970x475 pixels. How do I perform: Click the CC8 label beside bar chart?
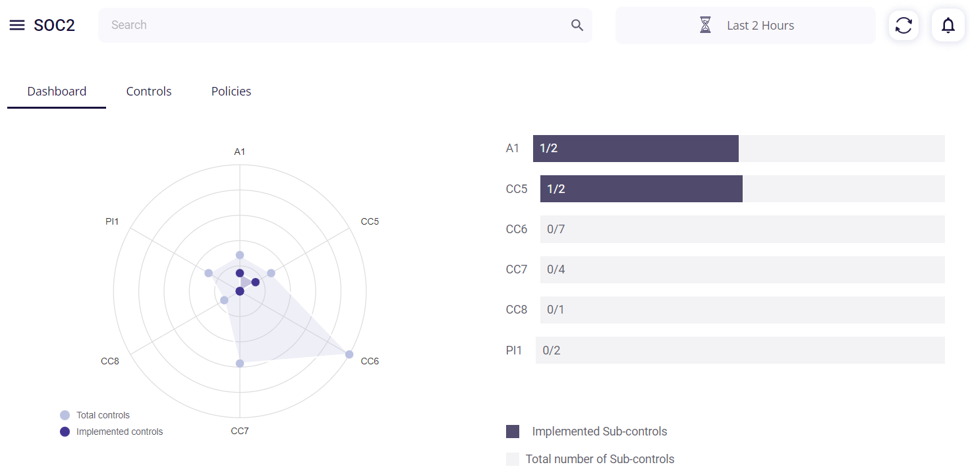(517, 310)
